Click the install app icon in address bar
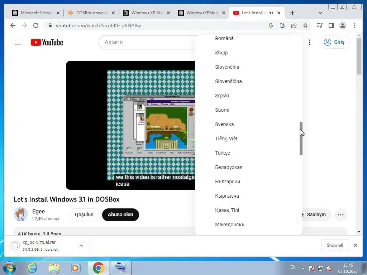Screen dimensions: 367x275 [282, 25]
